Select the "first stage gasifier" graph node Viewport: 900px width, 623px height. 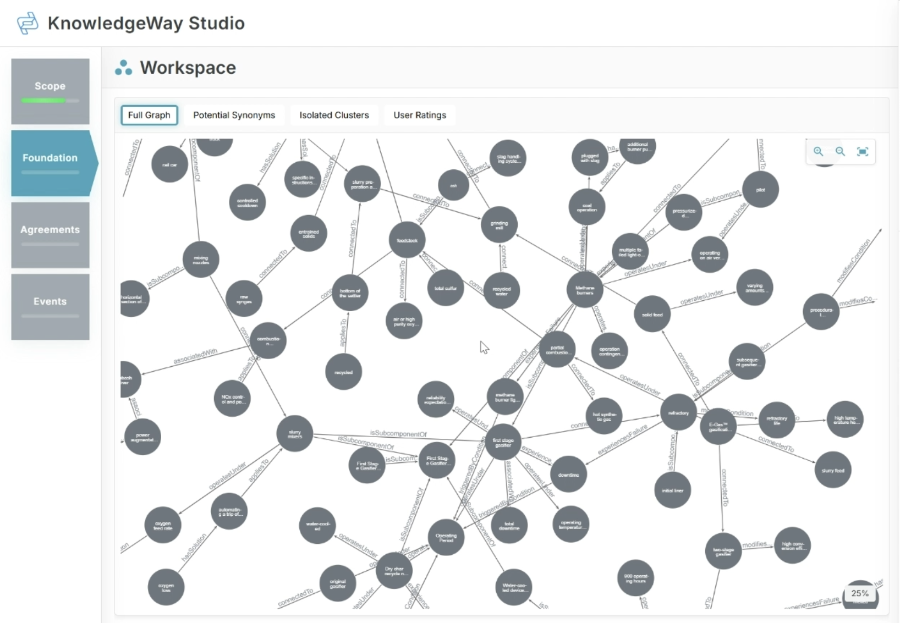(x=503, y=443)
